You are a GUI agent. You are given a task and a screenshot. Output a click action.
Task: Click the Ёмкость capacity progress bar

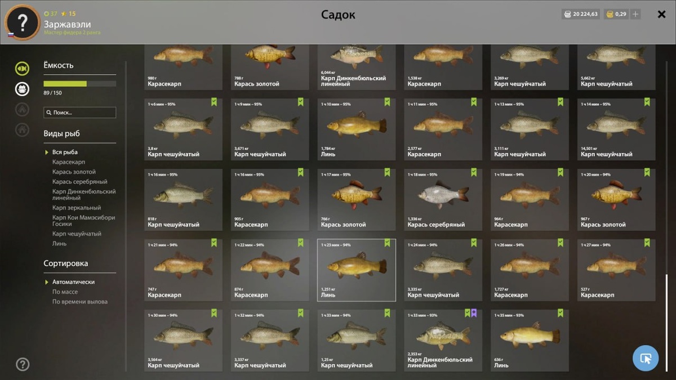pos(79,83)
